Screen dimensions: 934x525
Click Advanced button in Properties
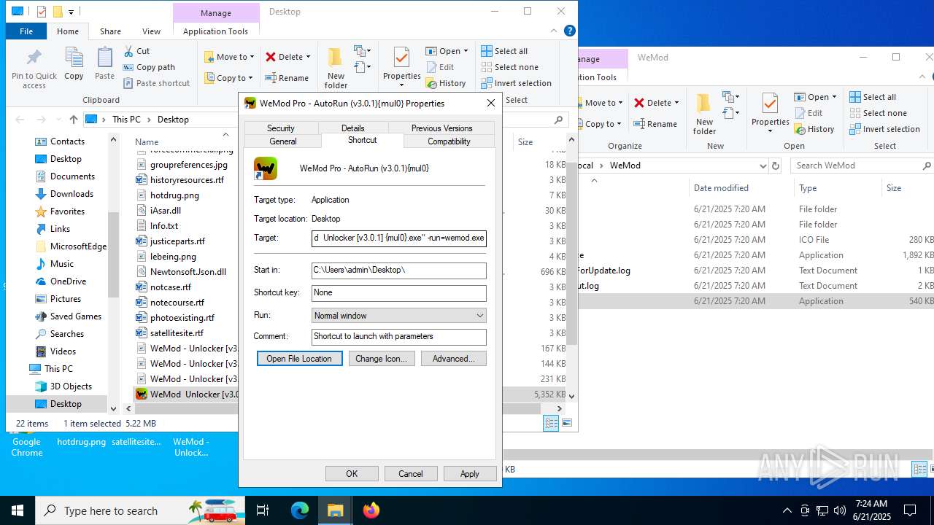pyautogui.click(x=454, y=359)
